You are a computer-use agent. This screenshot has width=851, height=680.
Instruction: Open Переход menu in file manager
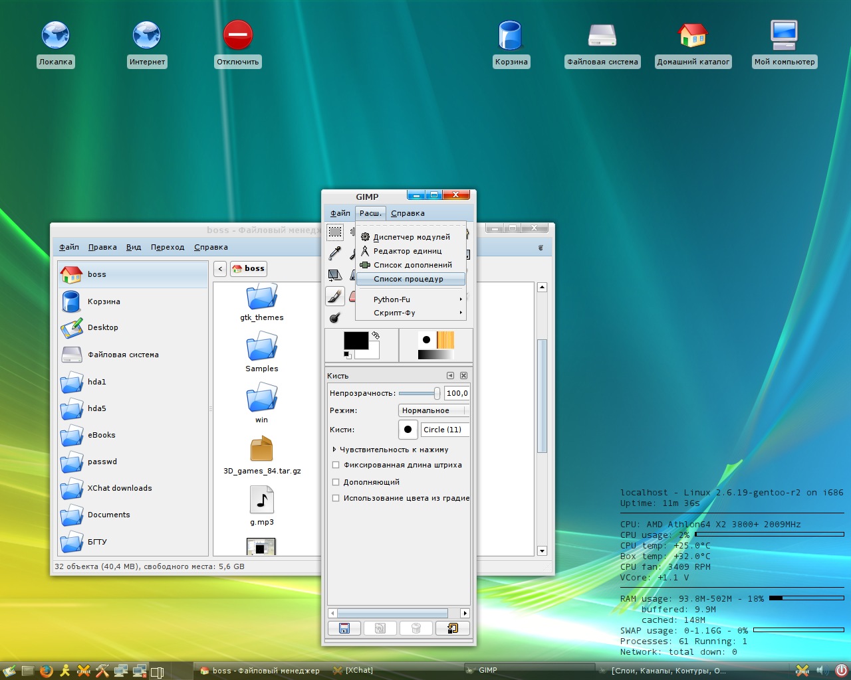coord(168,247)
